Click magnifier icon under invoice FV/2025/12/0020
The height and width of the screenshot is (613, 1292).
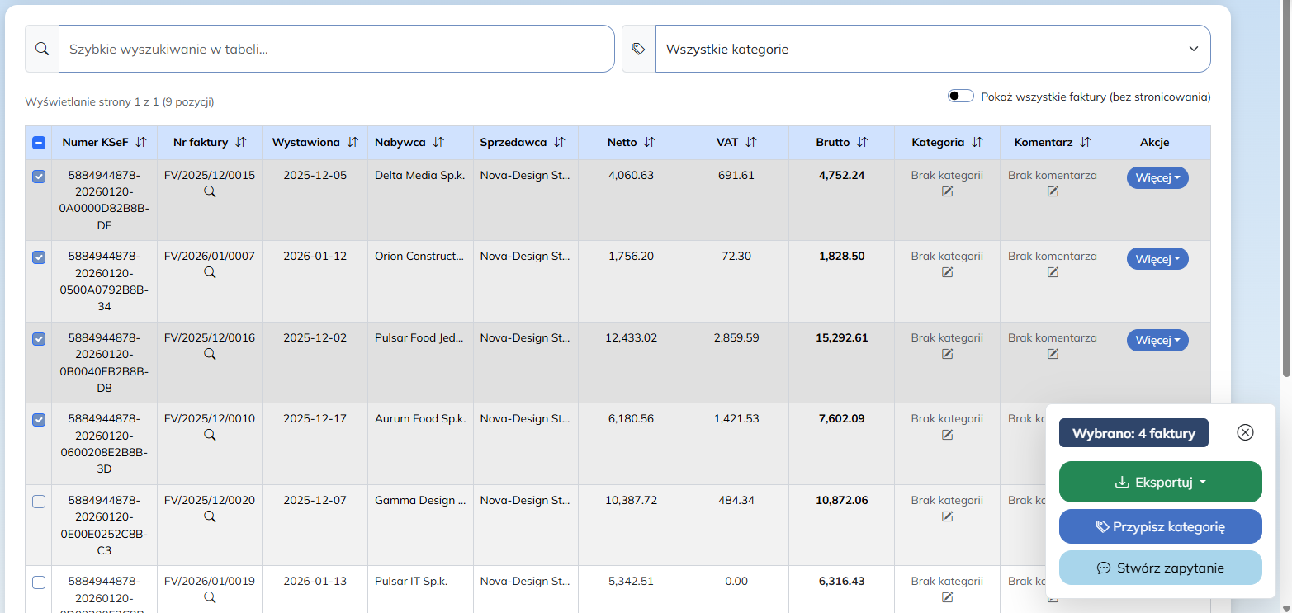[x=210, y=516]
